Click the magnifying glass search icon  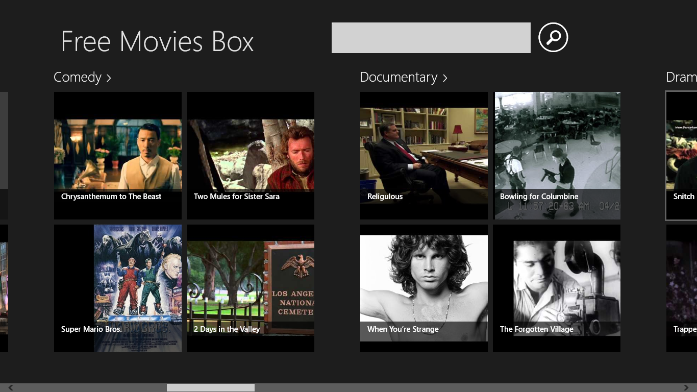553,37
